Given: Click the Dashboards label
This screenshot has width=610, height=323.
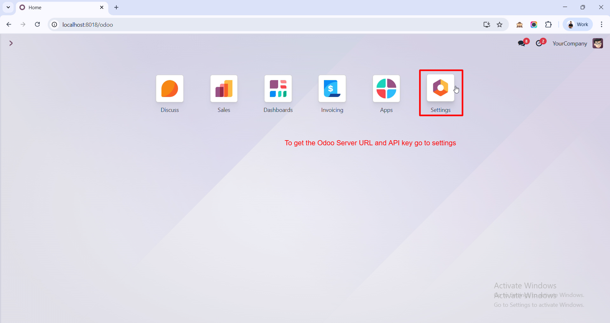Looking at the screenshot, I should coord(278,110).
